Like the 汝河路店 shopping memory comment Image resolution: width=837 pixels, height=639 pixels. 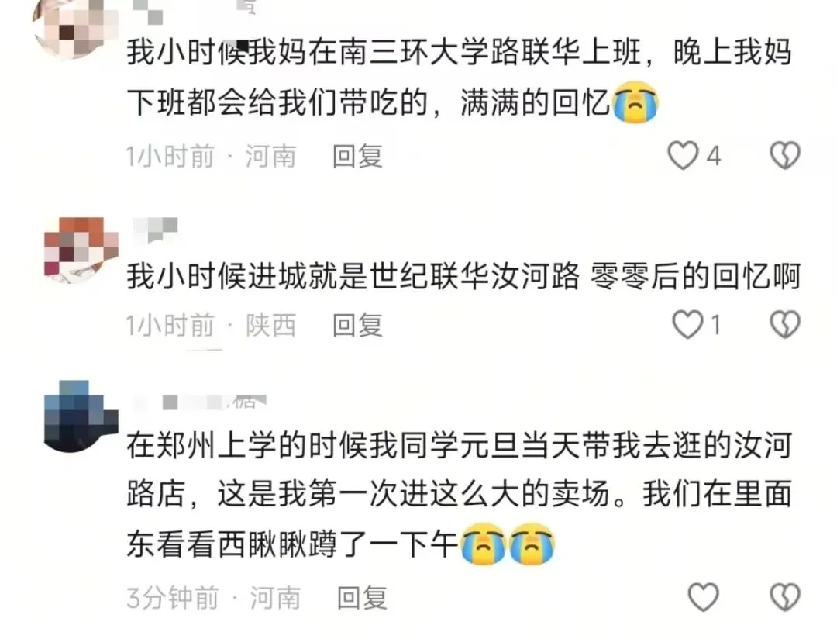tap(703, 597)
